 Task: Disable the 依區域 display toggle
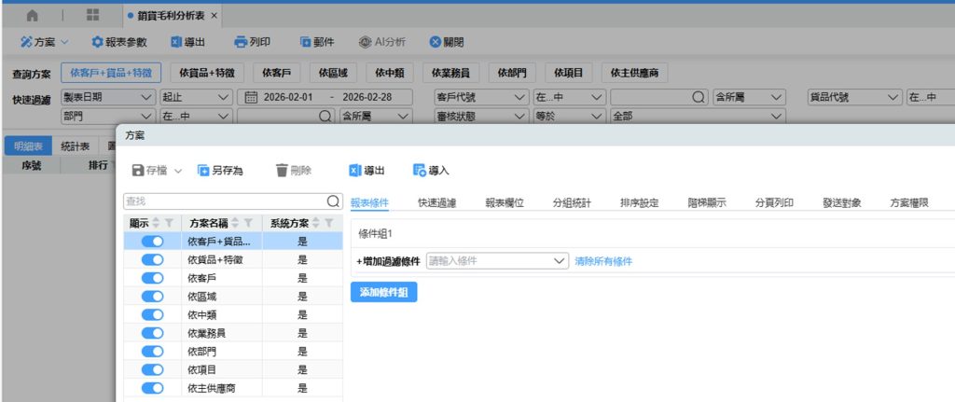click(152, 297)
